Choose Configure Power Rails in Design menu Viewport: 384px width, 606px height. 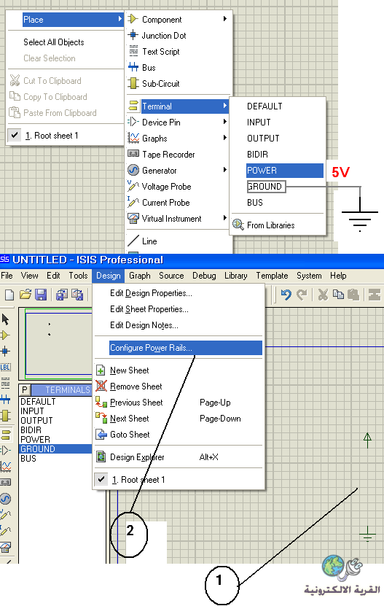[x=185, y=348]
